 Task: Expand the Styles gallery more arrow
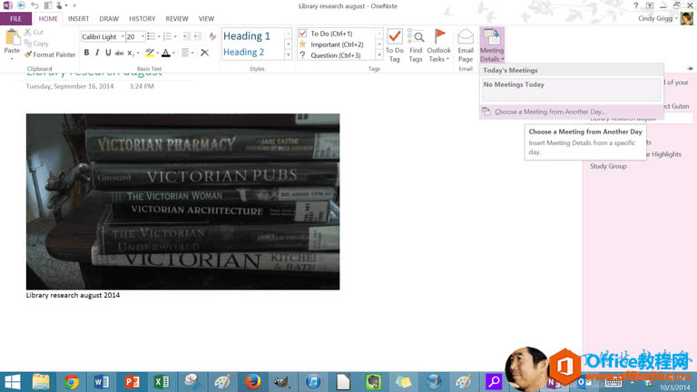point(288,55)
